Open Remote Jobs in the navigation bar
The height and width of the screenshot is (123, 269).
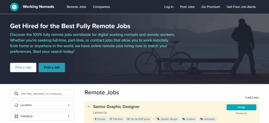coord(76,7)
